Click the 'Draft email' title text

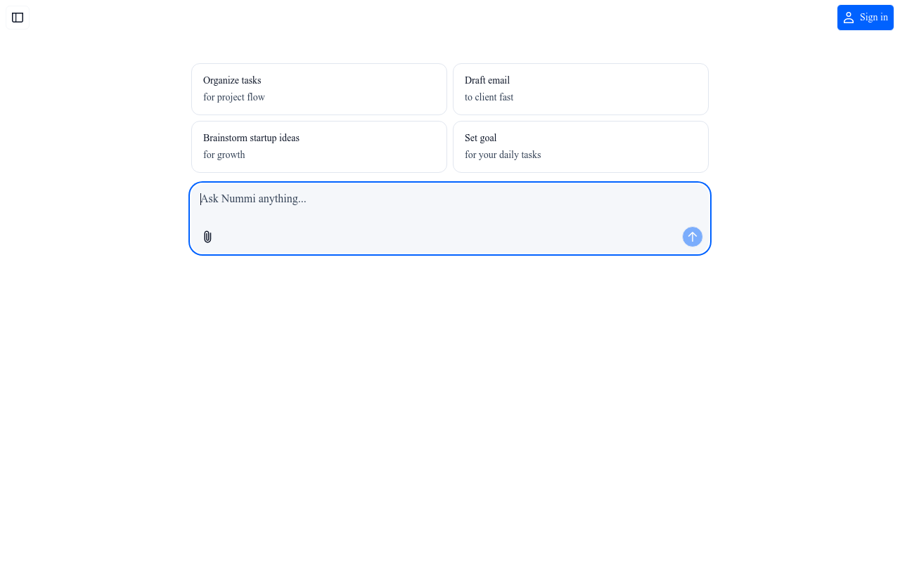click(x=487, y=81)
